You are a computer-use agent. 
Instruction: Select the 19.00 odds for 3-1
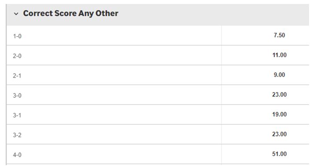click(x=280, y=114)
